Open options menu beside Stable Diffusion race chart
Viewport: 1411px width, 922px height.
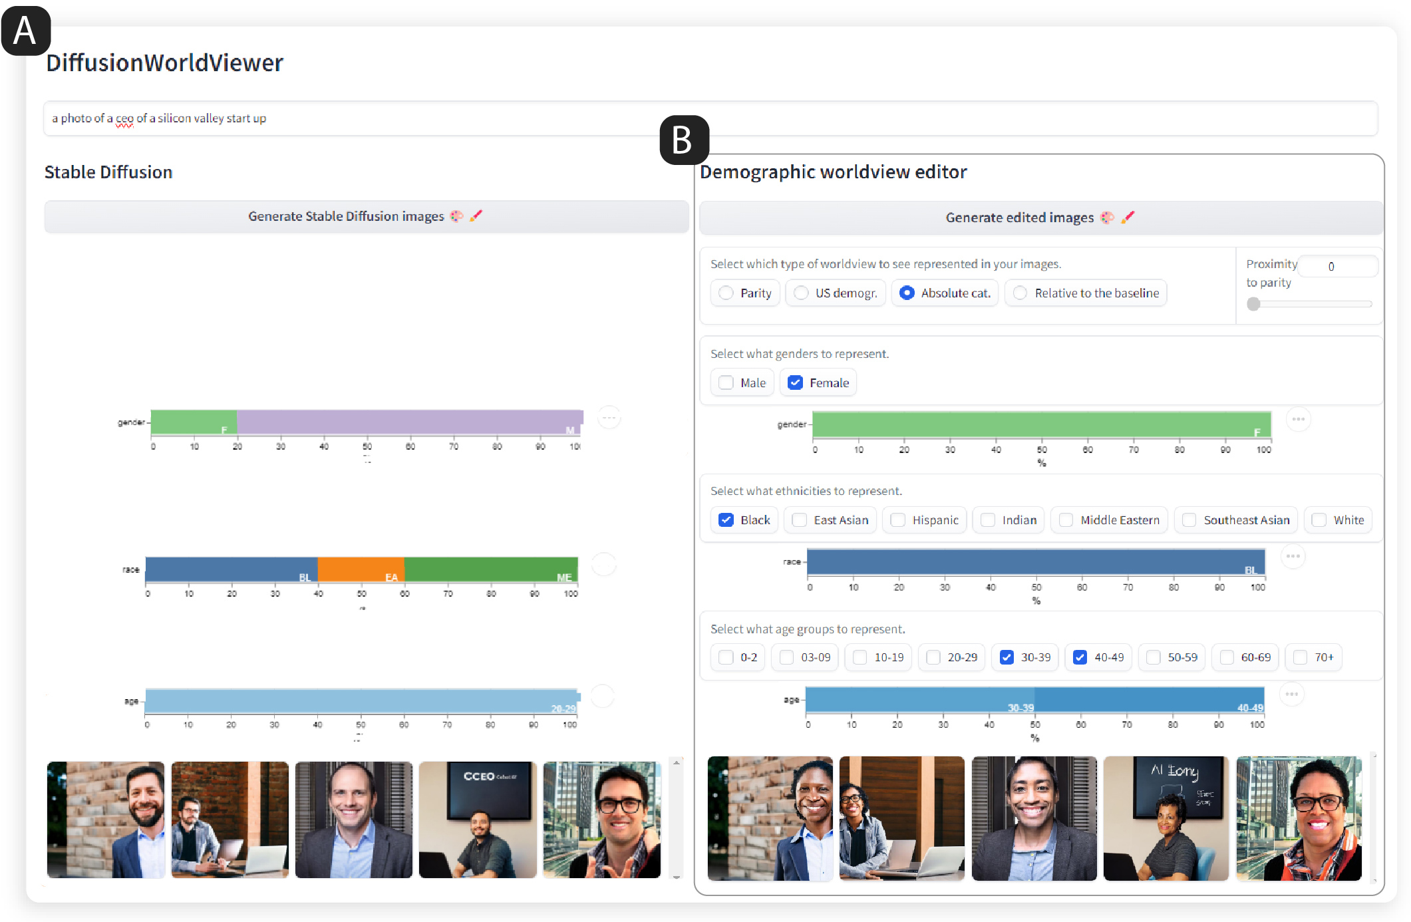[603, 564]
